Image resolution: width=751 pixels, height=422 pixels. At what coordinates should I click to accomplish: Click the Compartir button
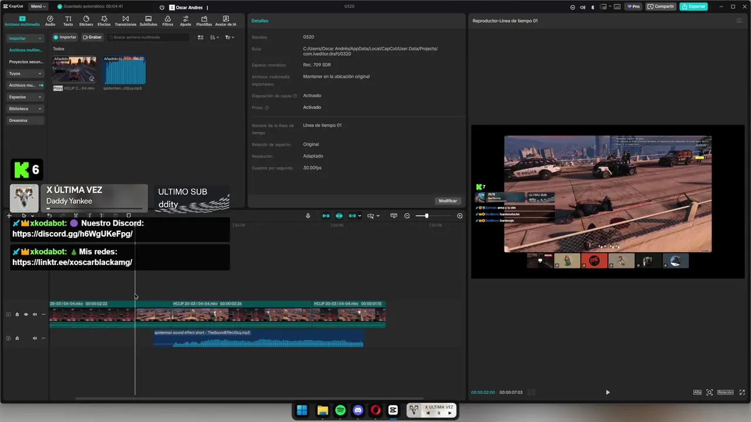(661, 6)
